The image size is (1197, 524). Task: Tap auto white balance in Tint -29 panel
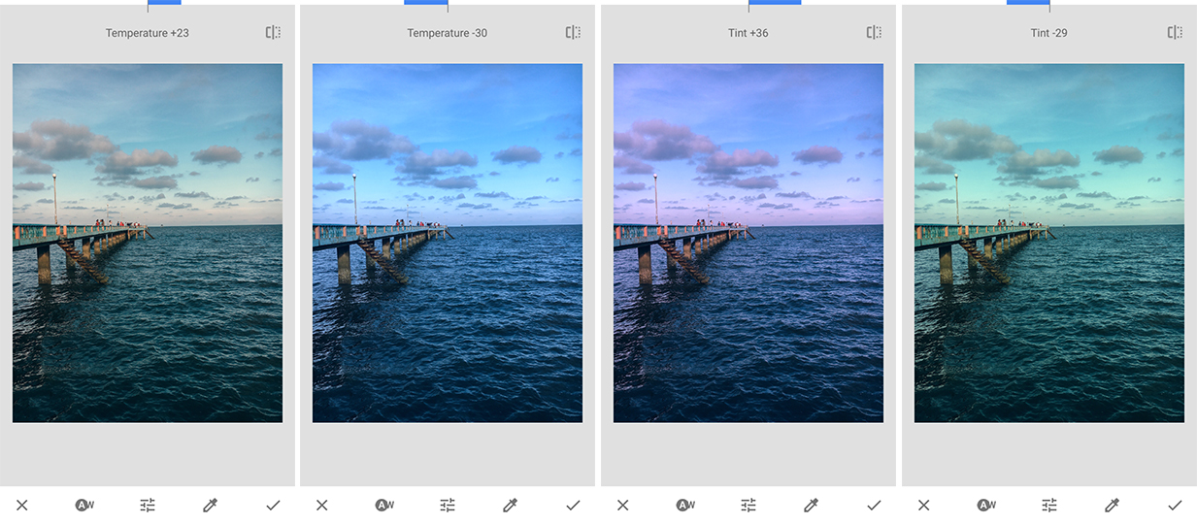click(x=986, y=505)
